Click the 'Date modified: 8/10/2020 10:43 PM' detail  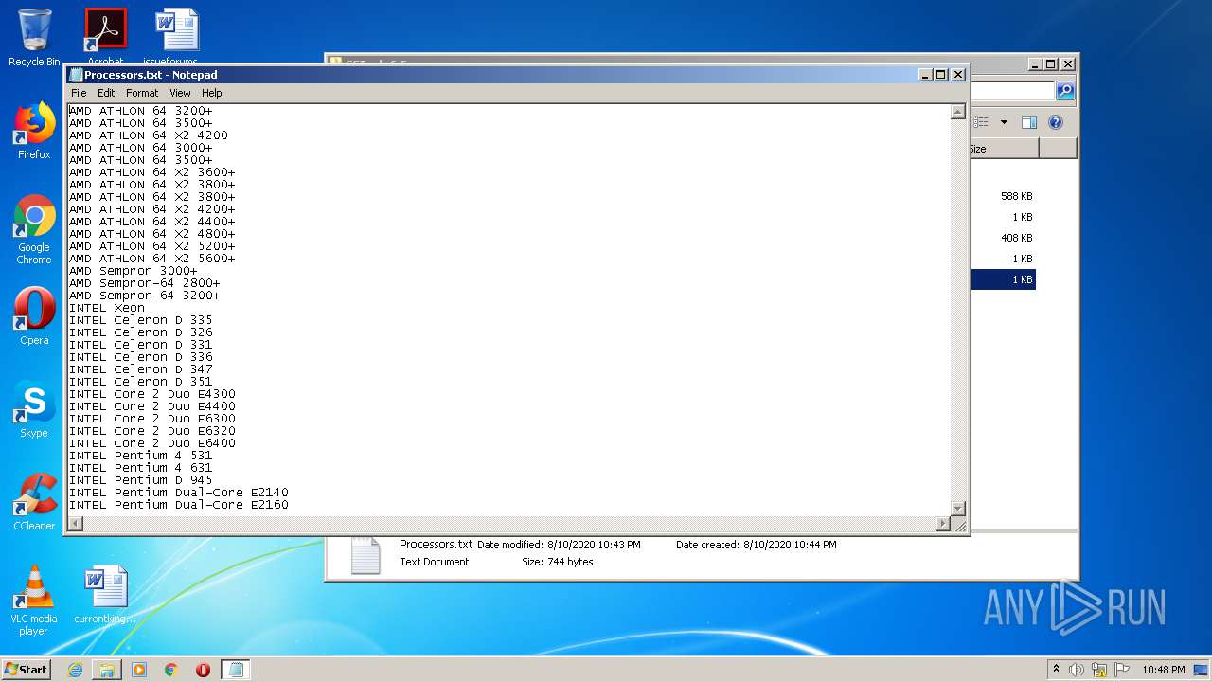pyautogui.click(x=559, y=545)
